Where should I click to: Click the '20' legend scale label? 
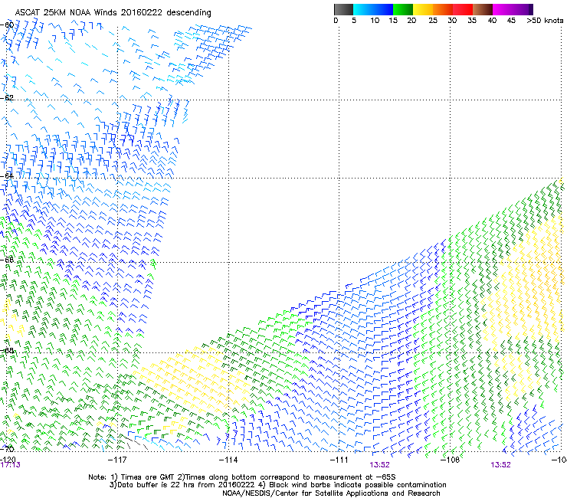click(411, 21)
